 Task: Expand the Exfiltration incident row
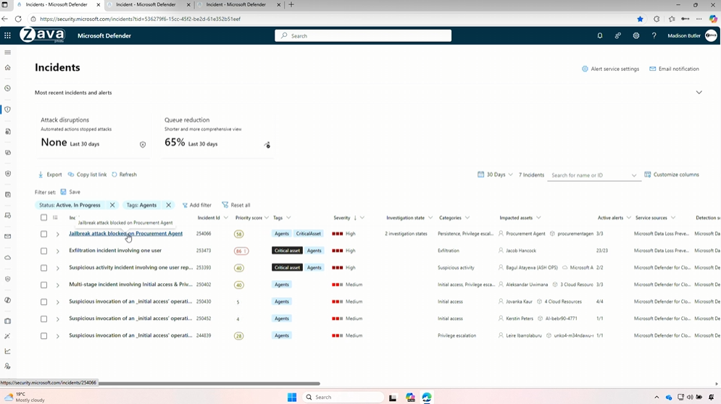coord(57,251)
